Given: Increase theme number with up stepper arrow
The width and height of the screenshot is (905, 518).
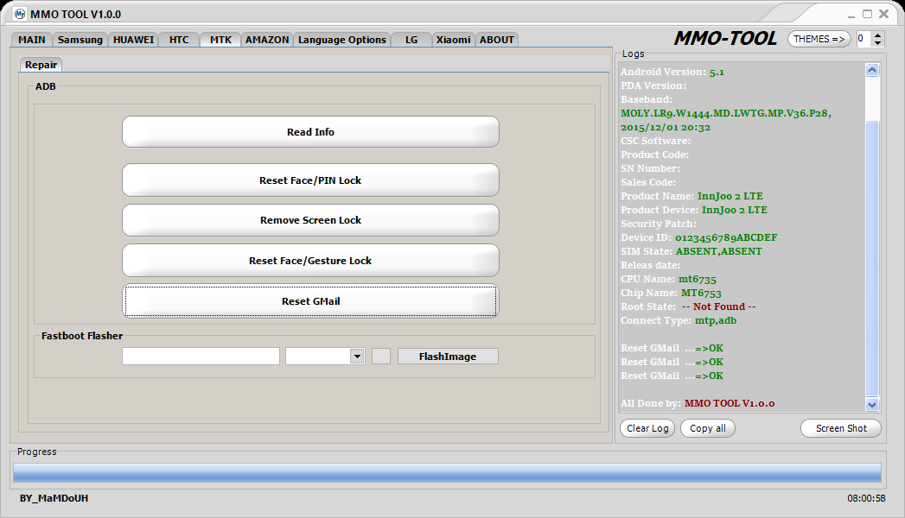Looking at the screenshot, I should (878, 35).
